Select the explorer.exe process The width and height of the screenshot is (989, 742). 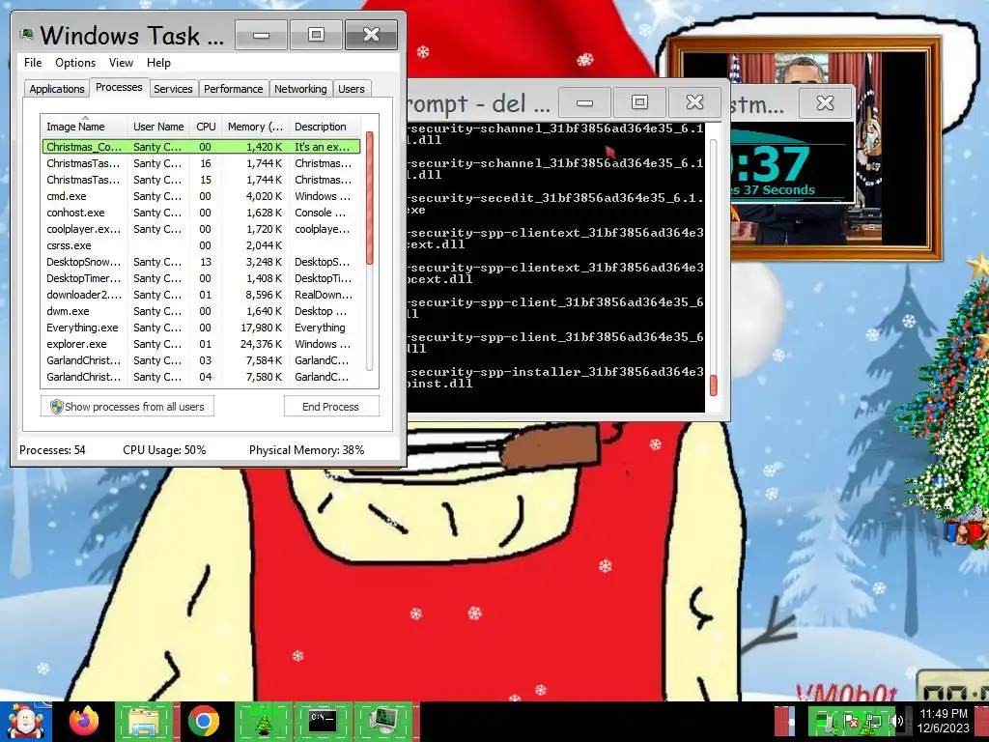tap(201, 344)
